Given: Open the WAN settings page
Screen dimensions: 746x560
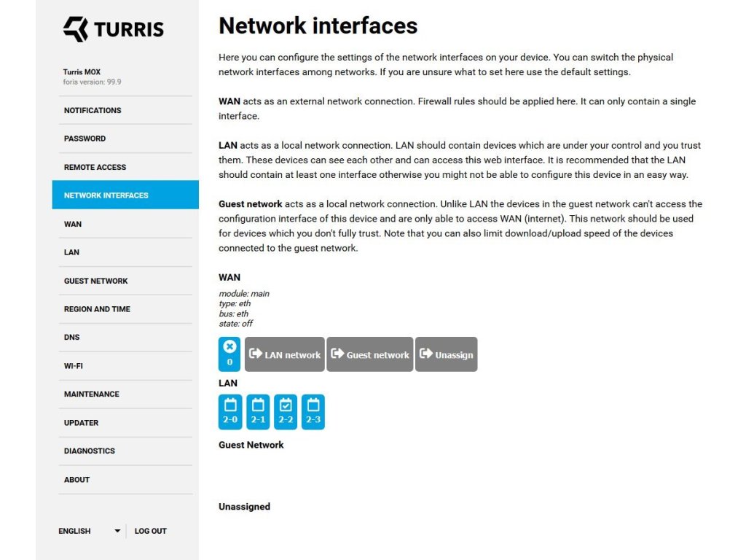Looking at the screenshot, I should 73,224.
